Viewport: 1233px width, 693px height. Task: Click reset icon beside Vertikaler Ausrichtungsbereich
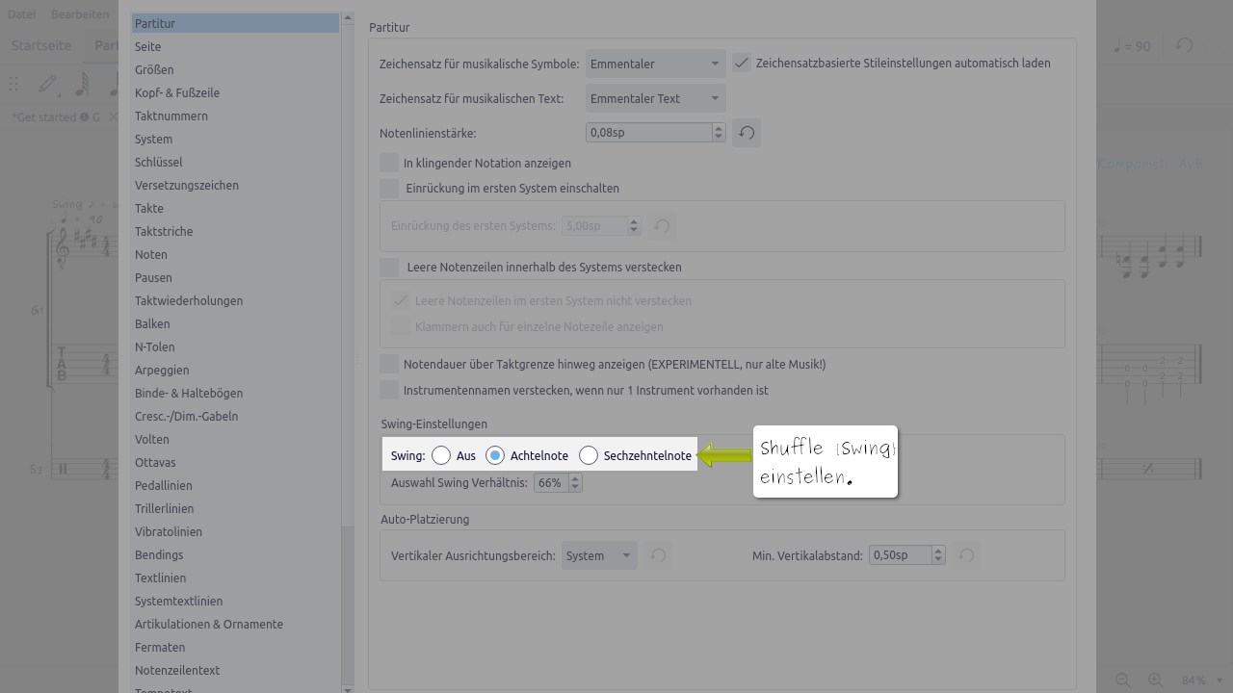[658, 555]
